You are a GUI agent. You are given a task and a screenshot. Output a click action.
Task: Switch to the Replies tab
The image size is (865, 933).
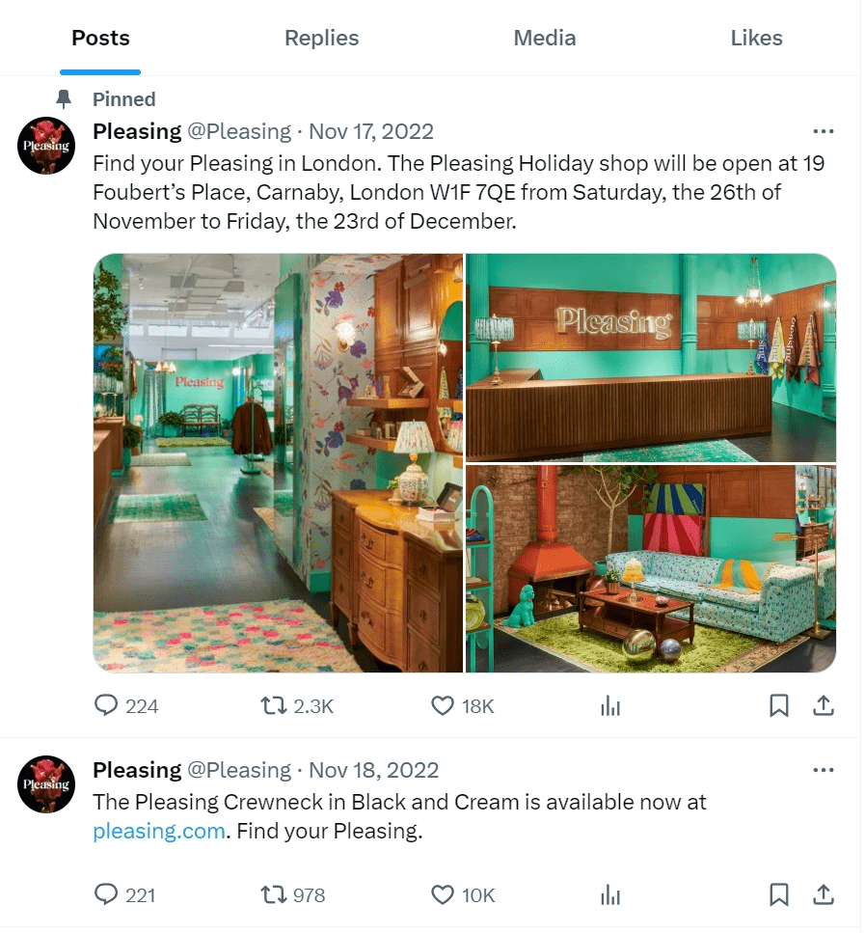(x=322, y=38)
